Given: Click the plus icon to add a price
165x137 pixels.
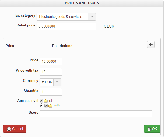Looking at the screenshot, I should (151, 45).
